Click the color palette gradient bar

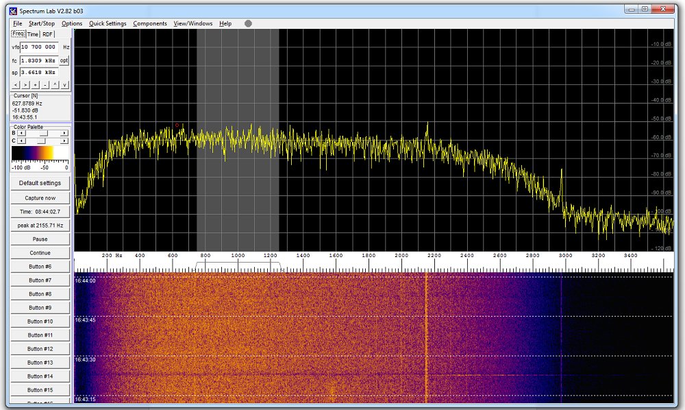[40, 153]
